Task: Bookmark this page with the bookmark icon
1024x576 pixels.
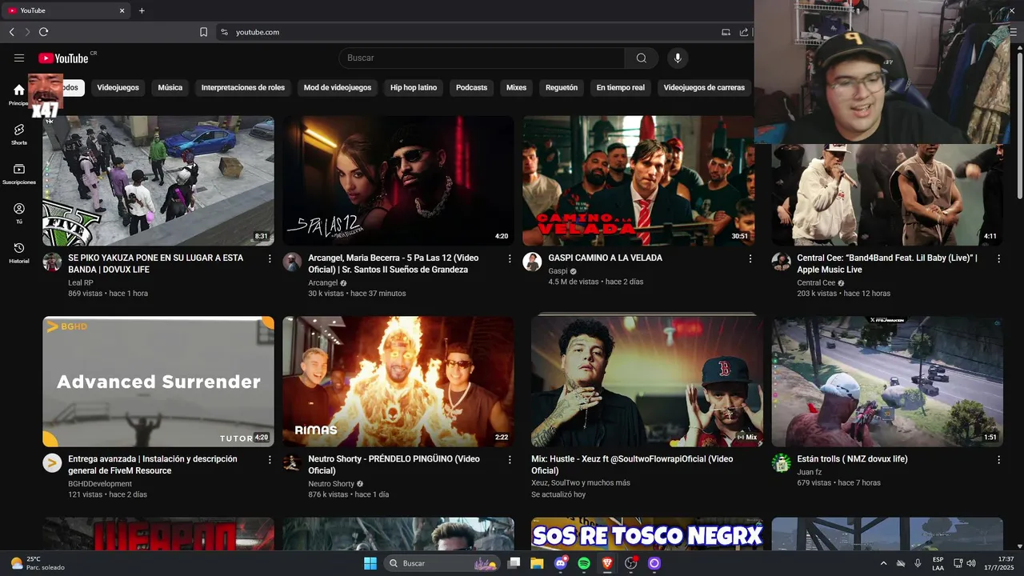Action: coord(203,32)
